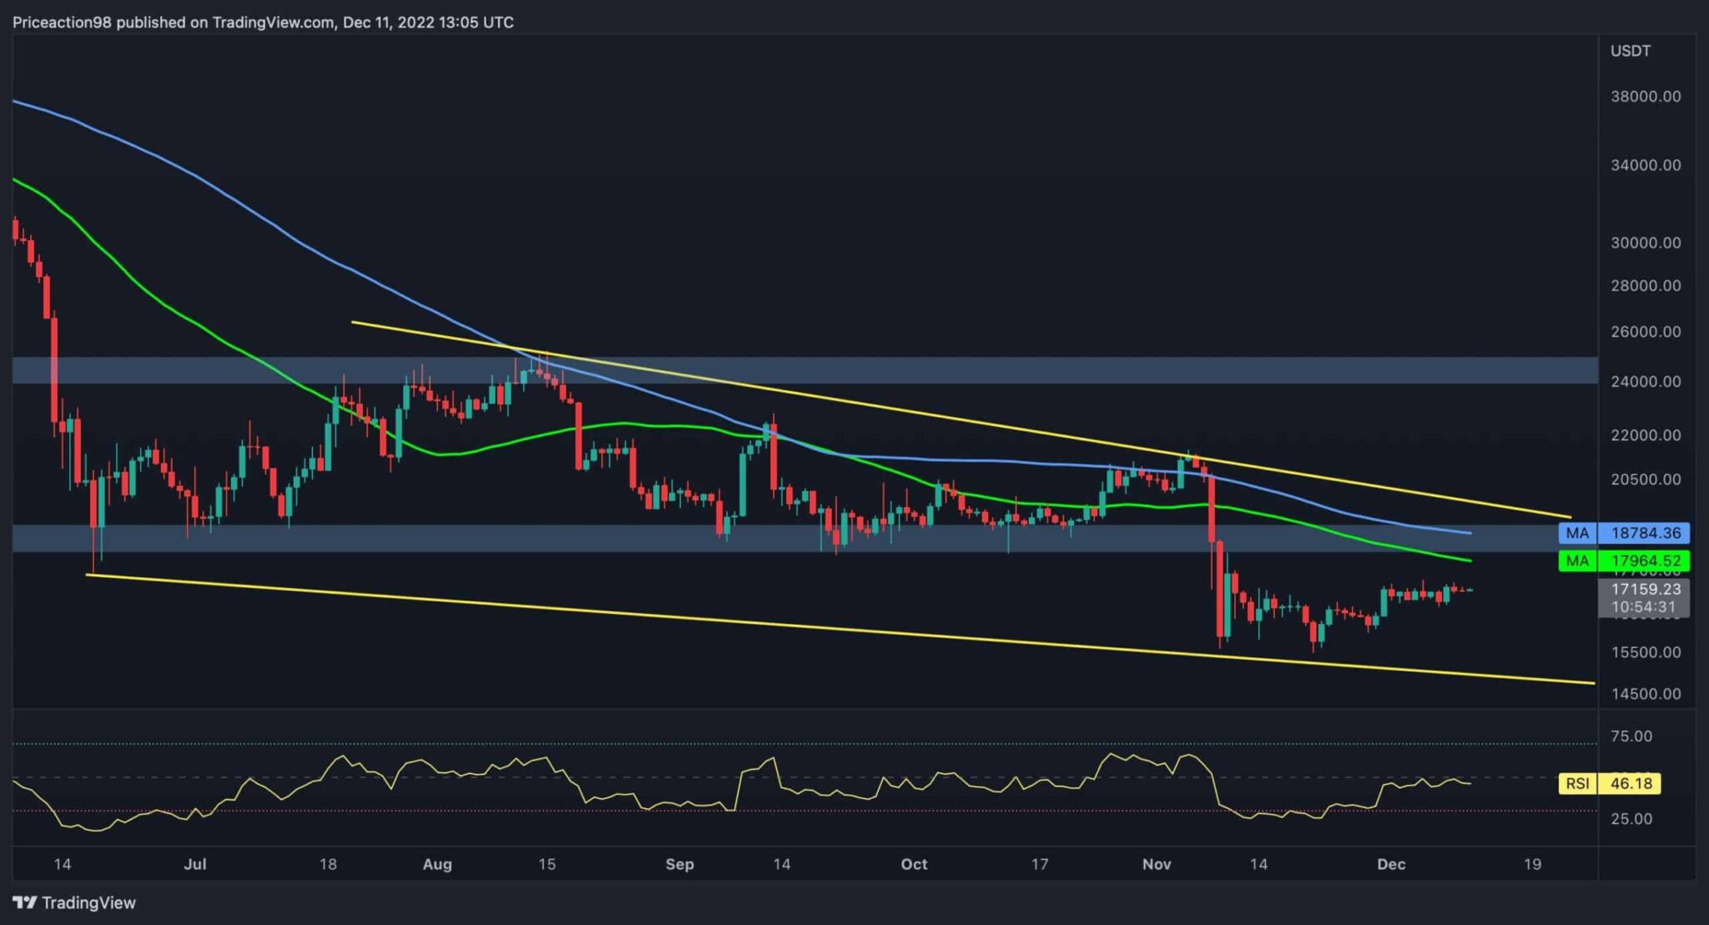The height and width of the screenshot is (925, 1709).
Task: Click the Priceaction98 author name
Action: coord(62,23)
